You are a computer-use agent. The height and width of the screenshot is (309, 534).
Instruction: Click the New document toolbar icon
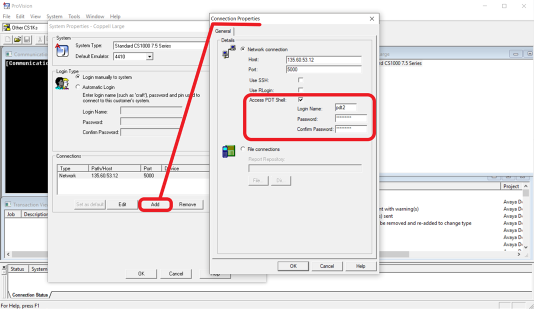coord(8,39)
